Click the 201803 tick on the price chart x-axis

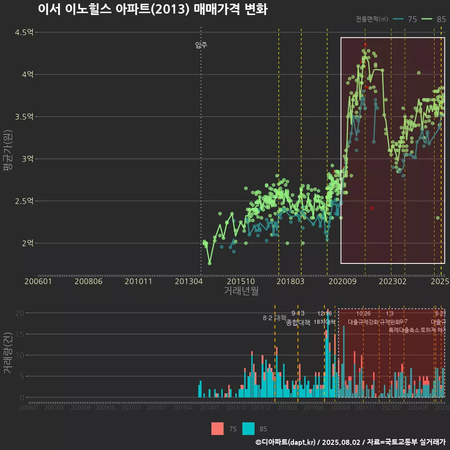[290, 281]
